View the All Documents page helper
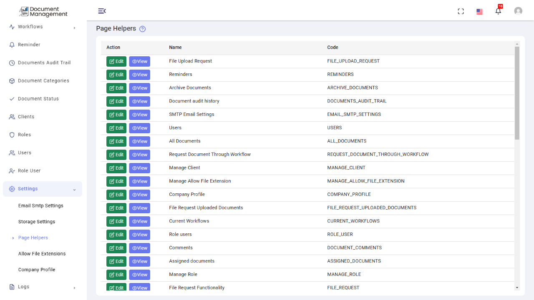Screen dimensions: 534x300 tap(139, 141)
